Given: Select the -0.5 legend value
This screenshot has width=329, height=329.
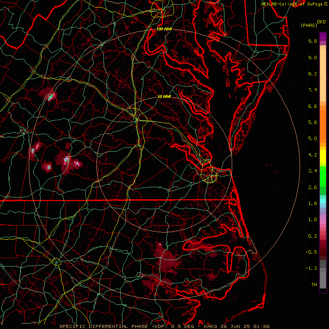Looking at the screenshot, I should (x=311, y=252).
